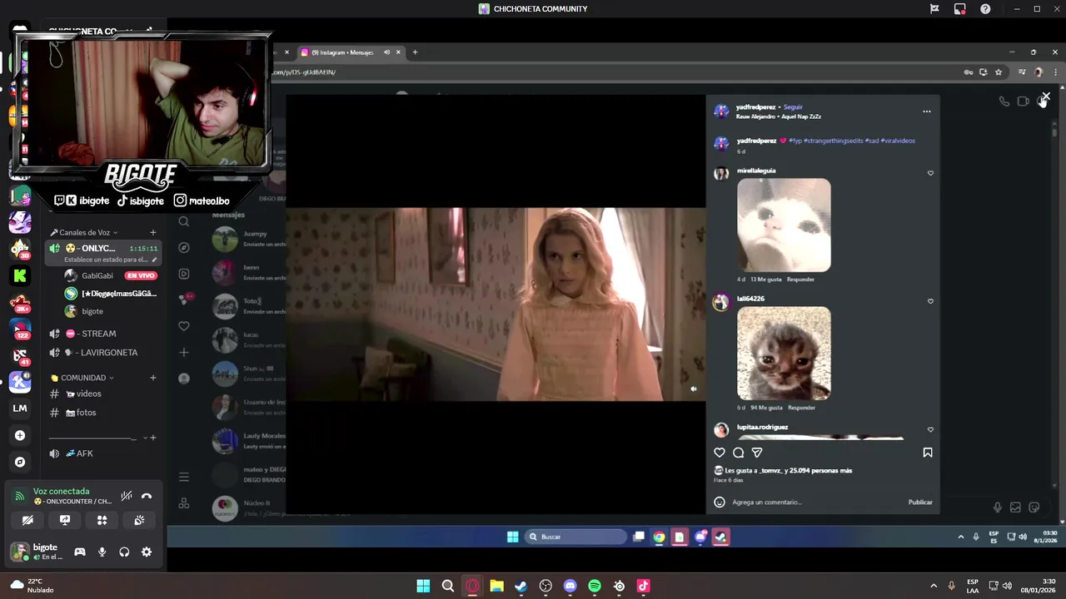Open green K server icon

tap(20, 275)
